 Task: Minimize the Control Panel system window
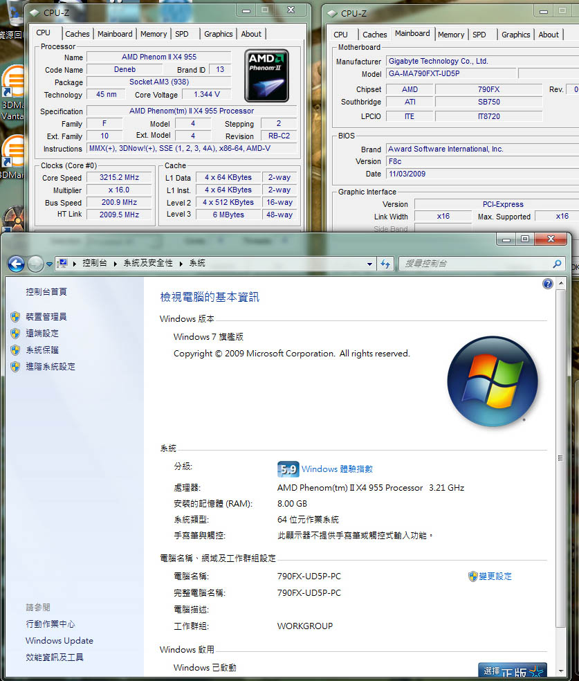[506, 239]
